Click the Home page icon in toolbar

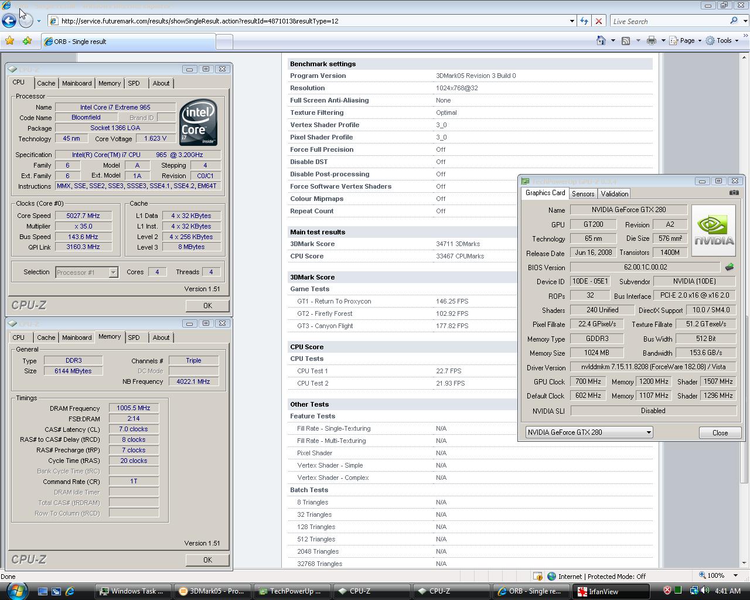point(601,40)
